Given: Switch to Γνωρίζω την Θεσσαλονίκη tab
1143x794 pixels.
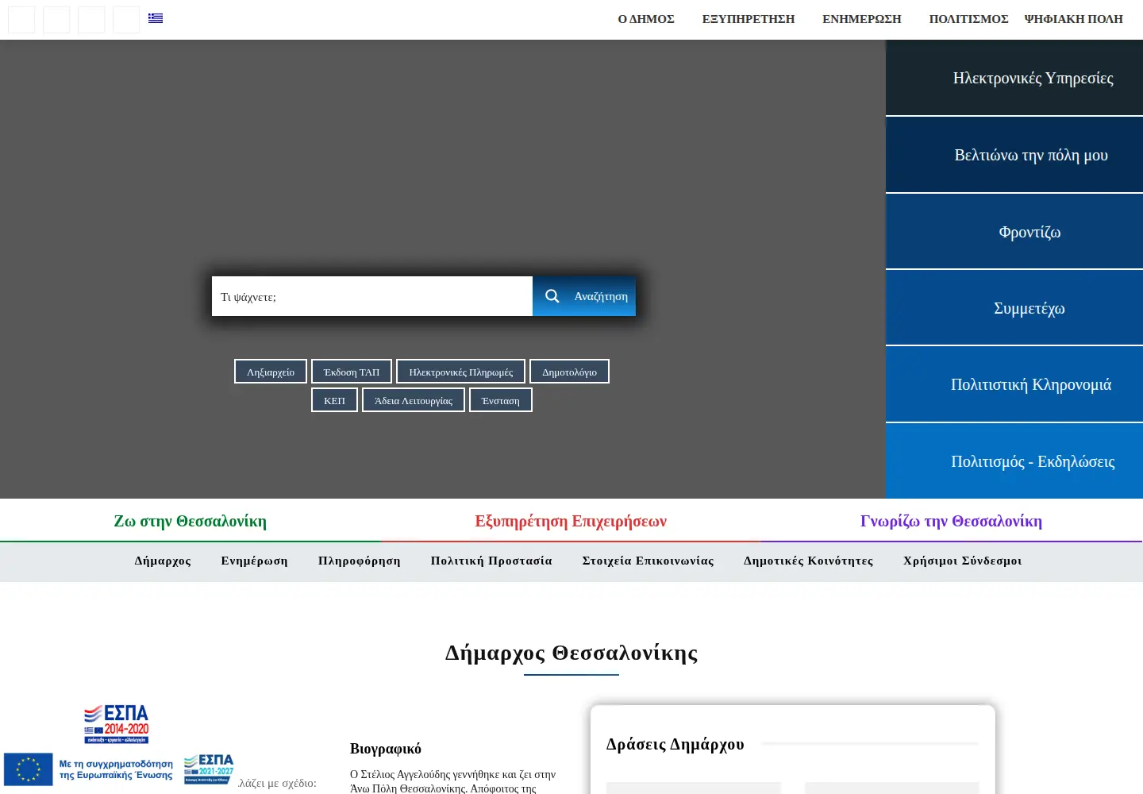Looking at the screenshot, I should point(951,521).
